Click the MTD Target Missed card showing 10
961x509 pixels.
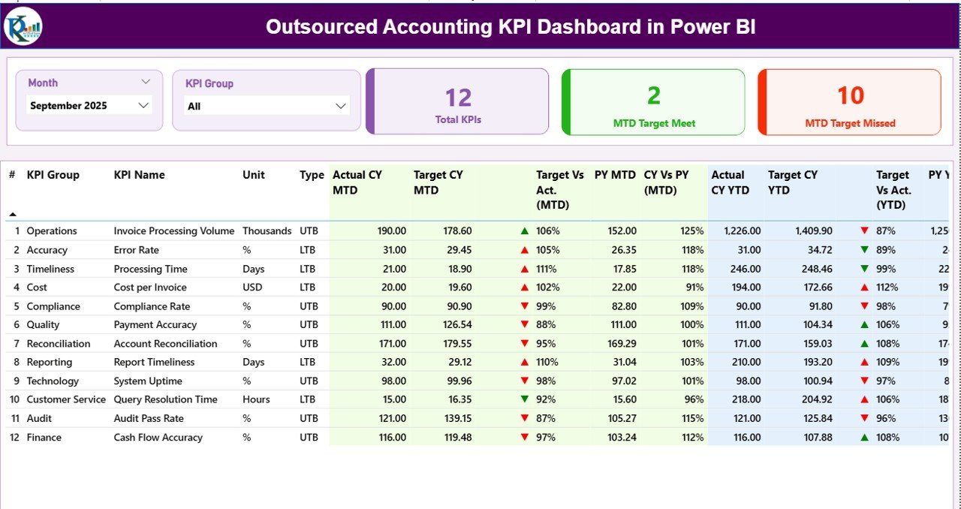click(x=849, y=102)
